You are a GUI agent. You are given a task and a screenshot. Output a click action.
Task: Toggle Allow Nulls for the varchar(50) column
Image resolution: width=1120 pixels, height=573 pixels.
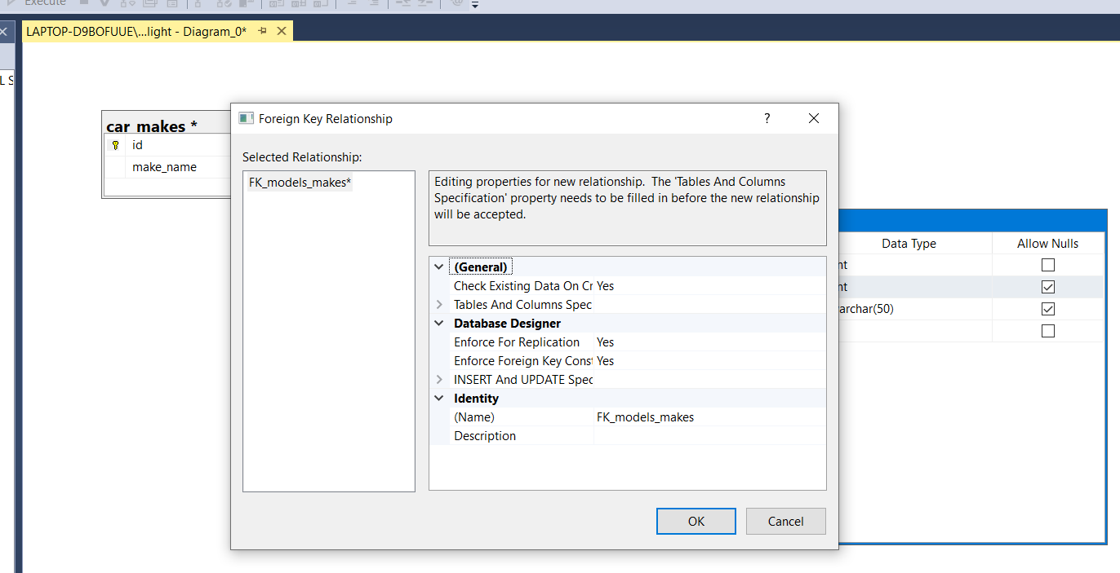click(x=1048, y=309)
